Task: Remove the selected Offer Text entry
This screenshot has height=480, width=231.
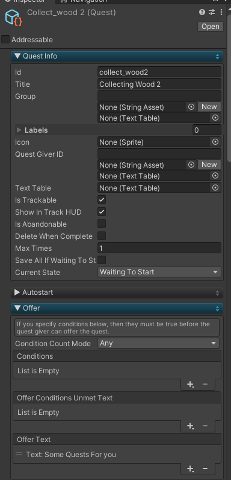Action: 205,469
